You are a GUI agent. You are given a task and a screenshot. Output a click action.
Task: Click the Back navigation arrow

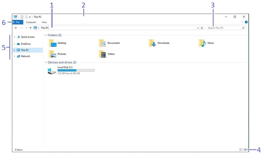(16, 28)
